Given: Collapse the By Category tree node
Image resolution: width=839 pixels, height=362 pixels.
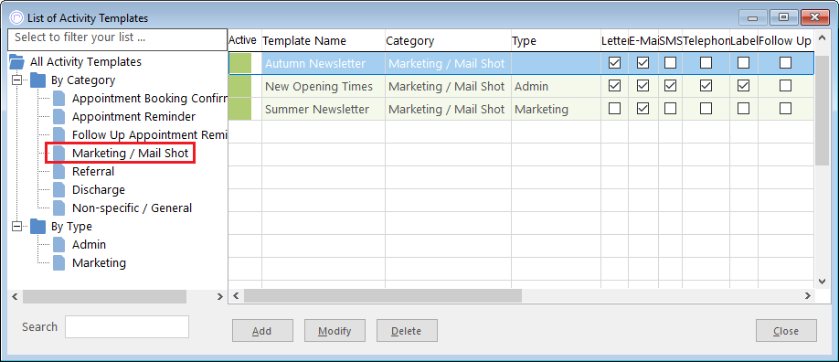Looking at the screenshot, I should pos(17,80).
